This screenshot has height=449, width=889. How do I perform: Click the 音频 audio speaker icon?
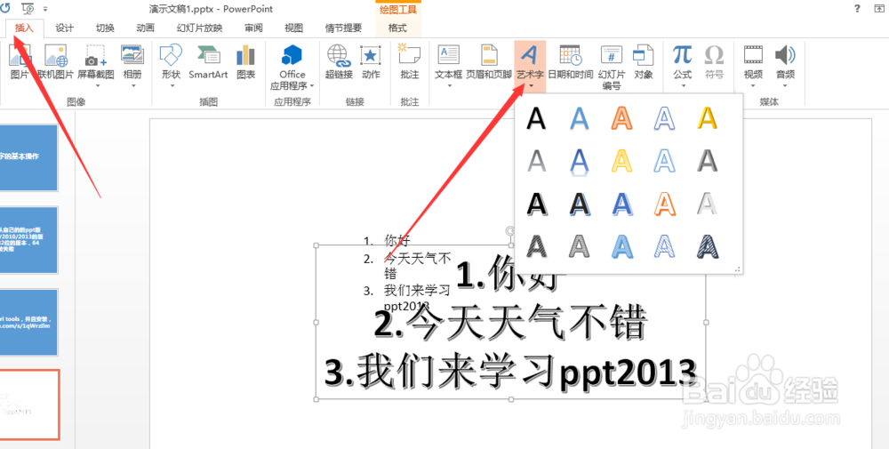click(x=785, y=55)
